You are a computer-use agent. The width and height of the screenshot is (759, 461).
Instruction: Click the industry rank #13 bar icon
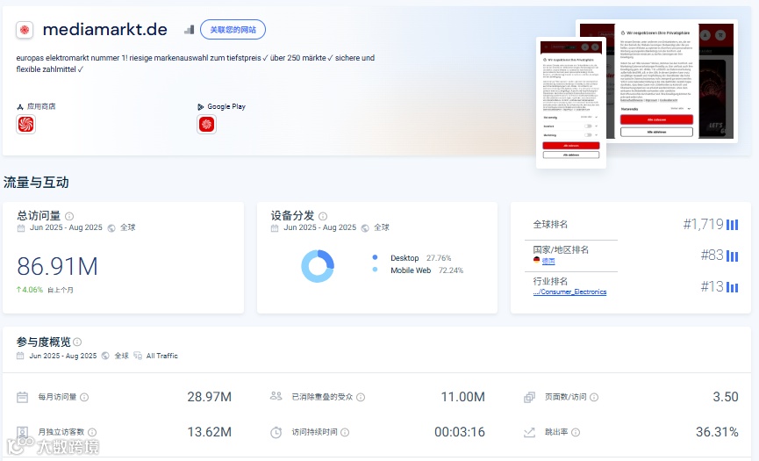[733, 288]
